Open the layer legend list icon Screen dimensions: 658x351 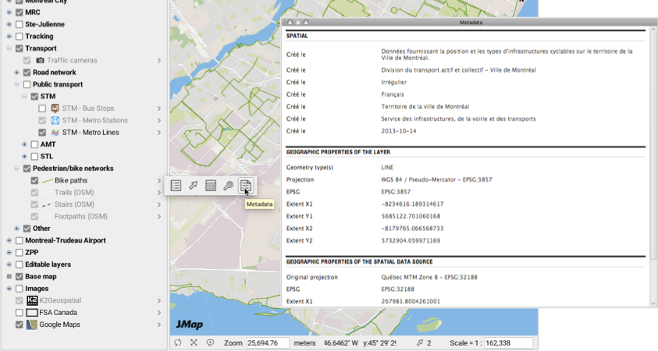pyautogui.click(x=176, y=186)
